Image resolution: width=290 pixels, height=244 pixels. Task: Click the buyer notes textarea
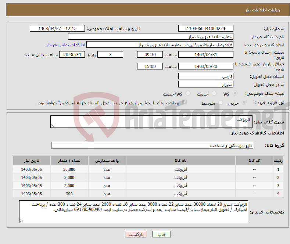click(x=133, y=212)
